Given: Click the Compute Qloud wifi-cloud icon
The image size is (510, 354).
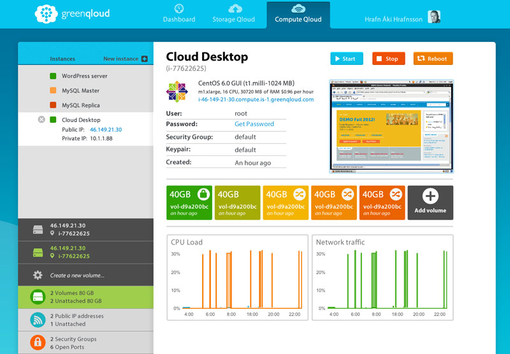Looking at the screenshot, I should coord(298,8).
